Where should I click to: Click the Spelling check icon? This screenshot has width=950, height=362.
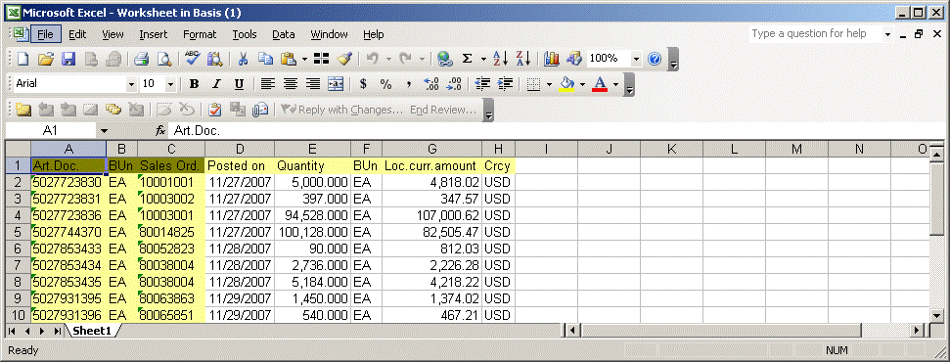point(192,59)
